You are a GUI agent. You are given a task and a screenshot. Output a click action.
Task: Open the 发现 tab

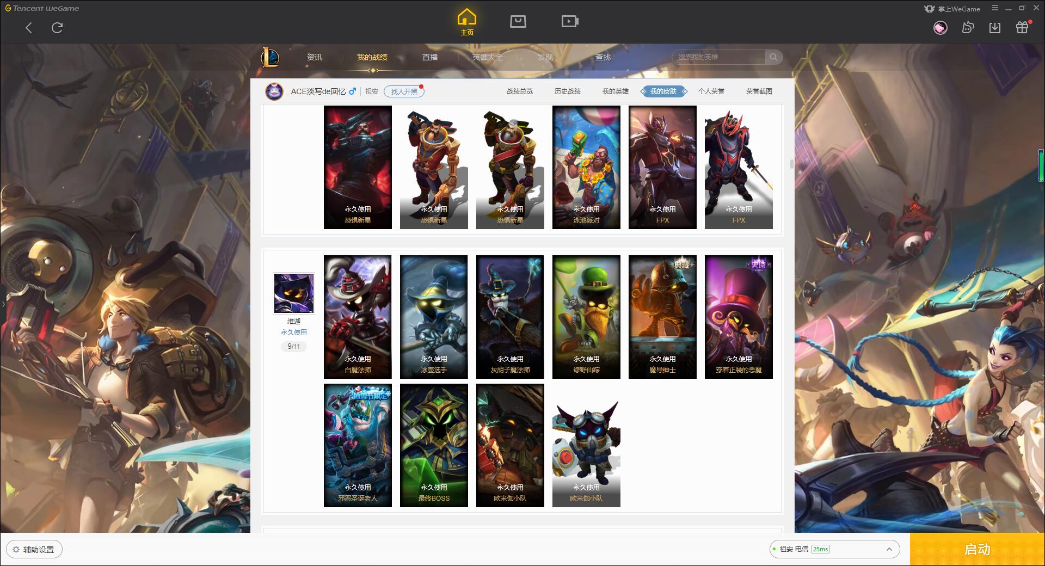(545, 57)
